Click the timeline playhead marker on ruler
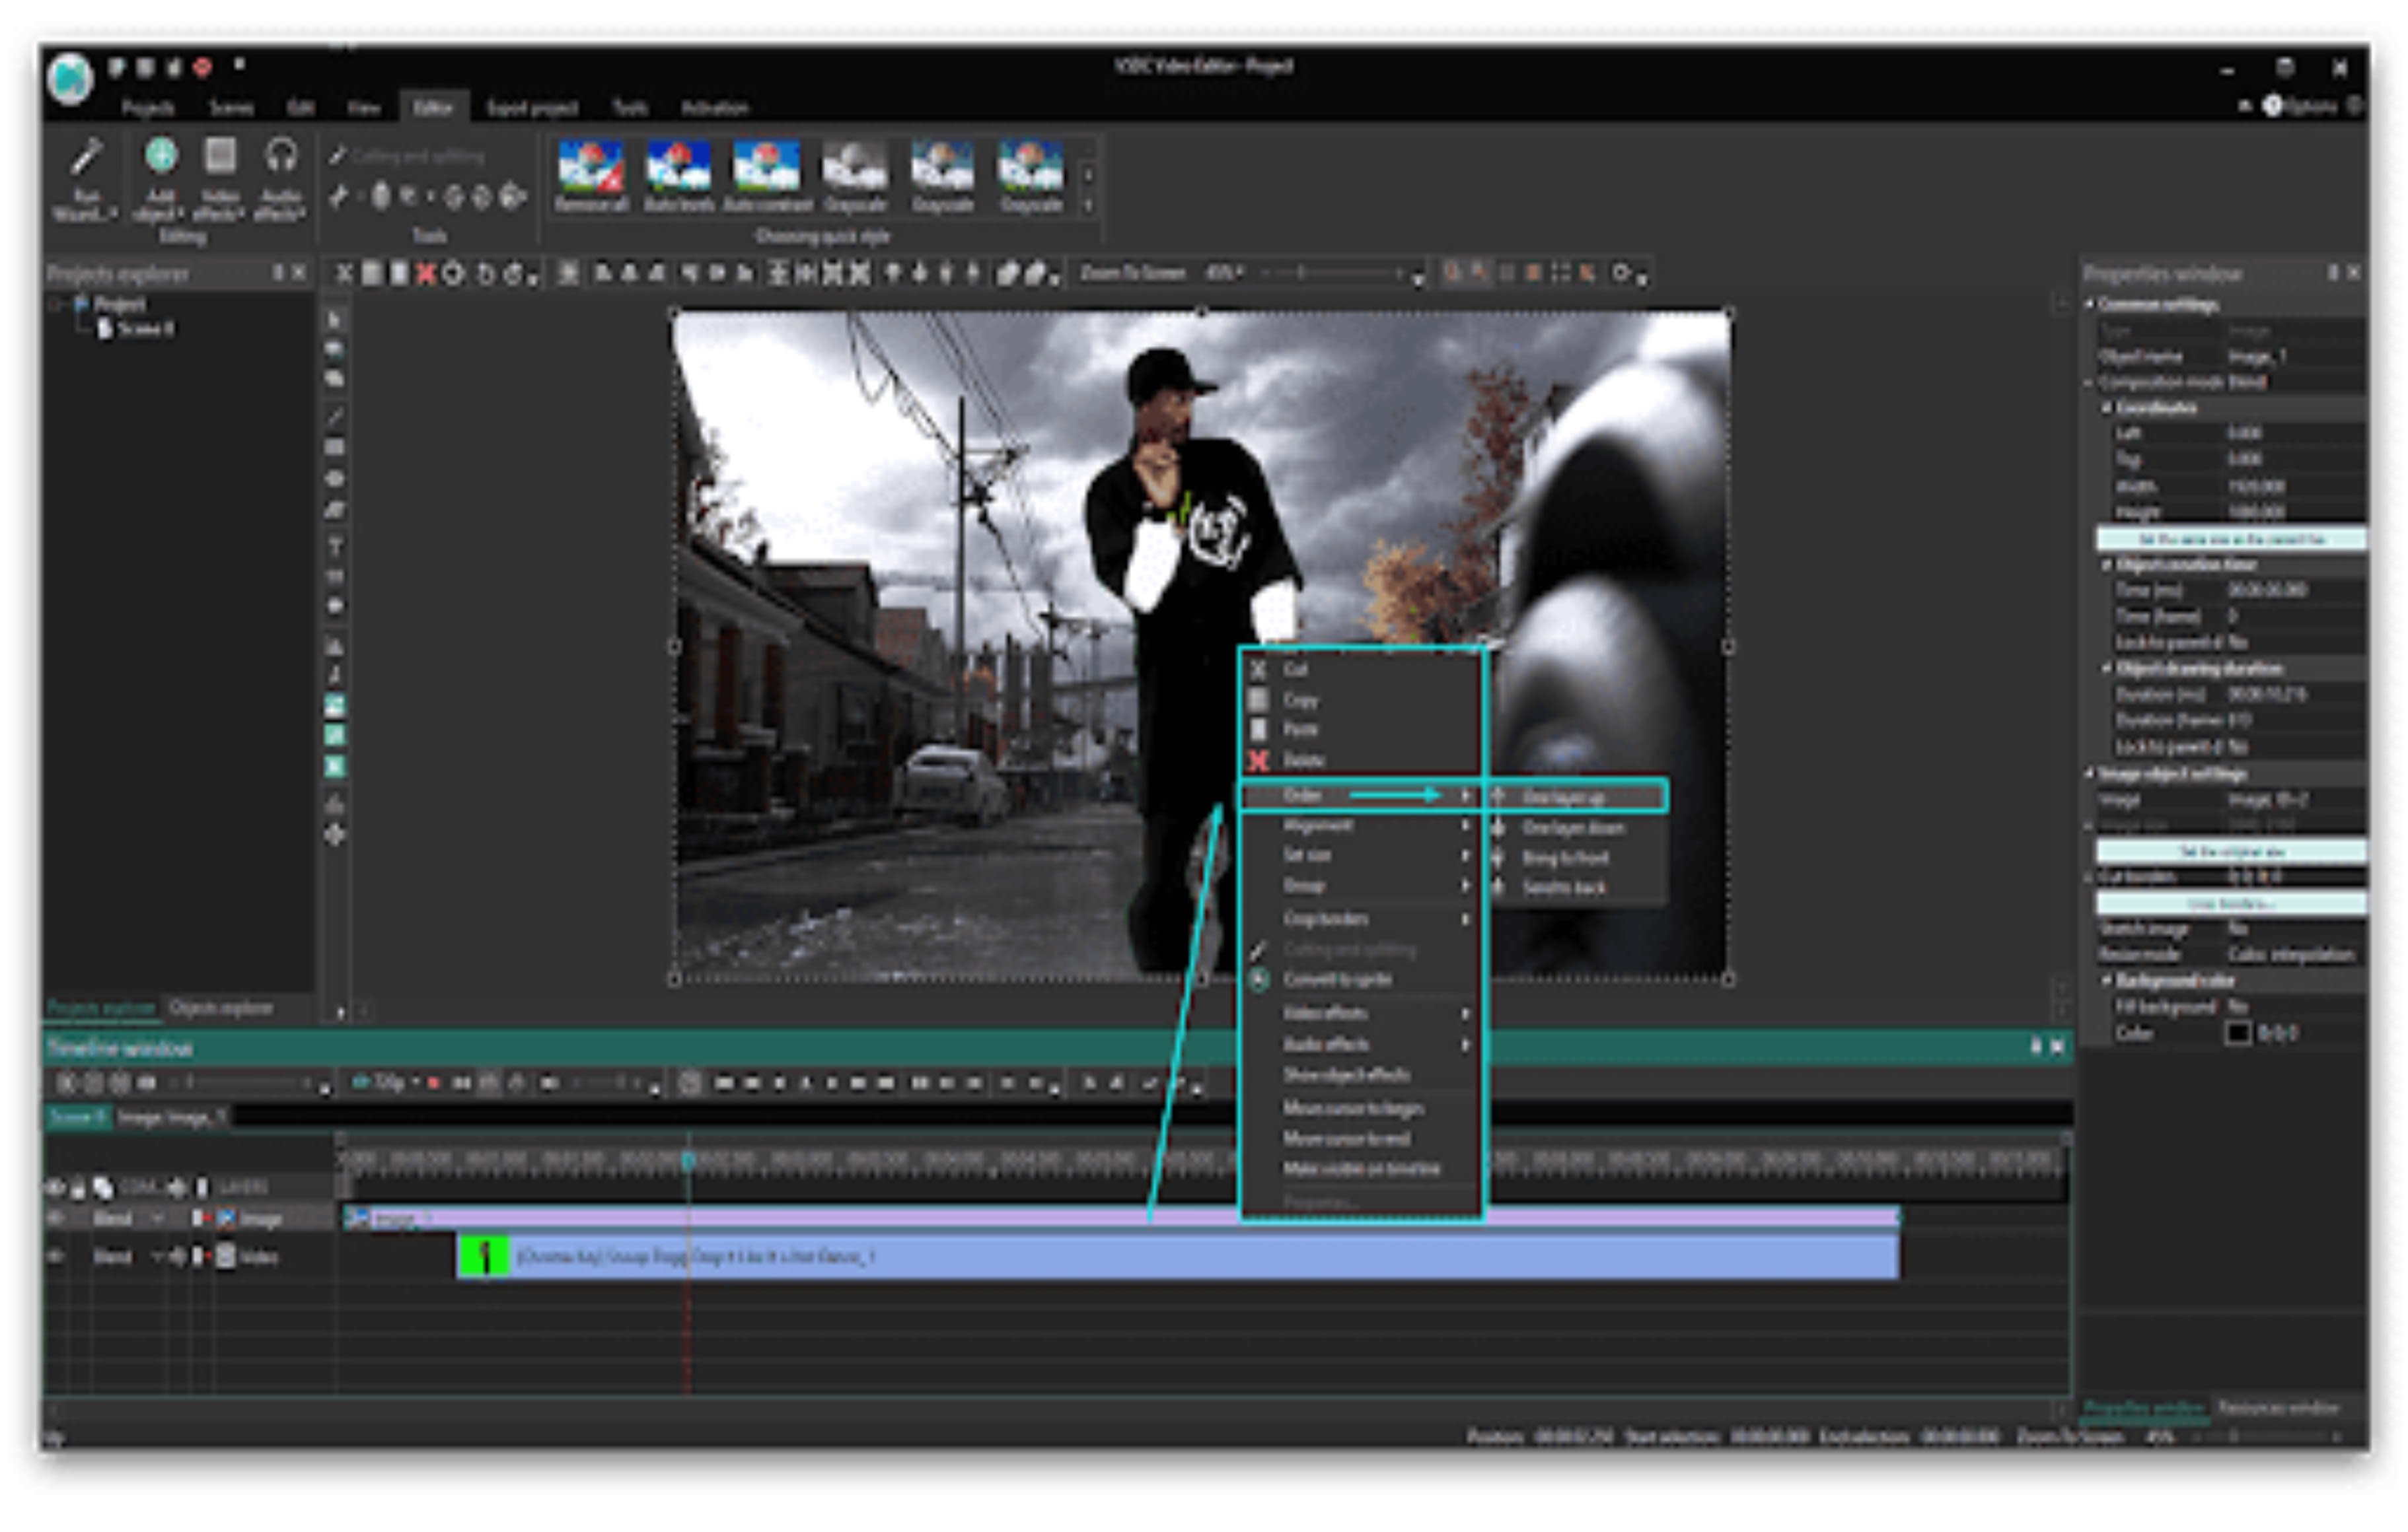Image resolution: width=2408 pixels, height=1532 pixels. click(x=688, y=1160)
